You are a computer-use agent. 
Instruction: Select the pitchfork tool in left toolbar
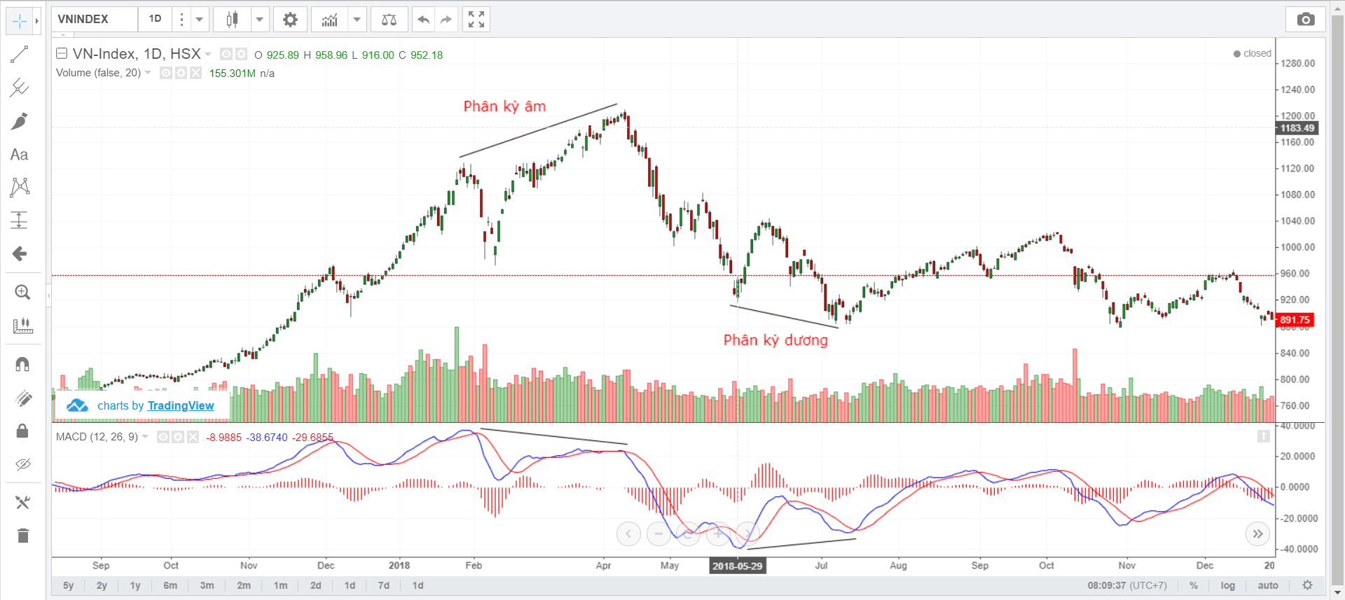pyautogui.click(x=20, y=88)
